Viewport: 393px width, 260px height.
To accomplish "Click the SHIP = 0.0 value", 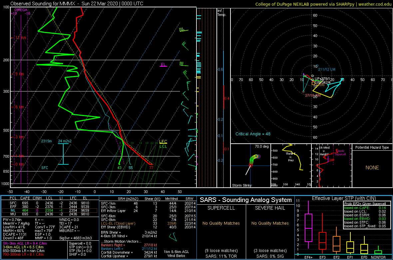I will [77, 254].
